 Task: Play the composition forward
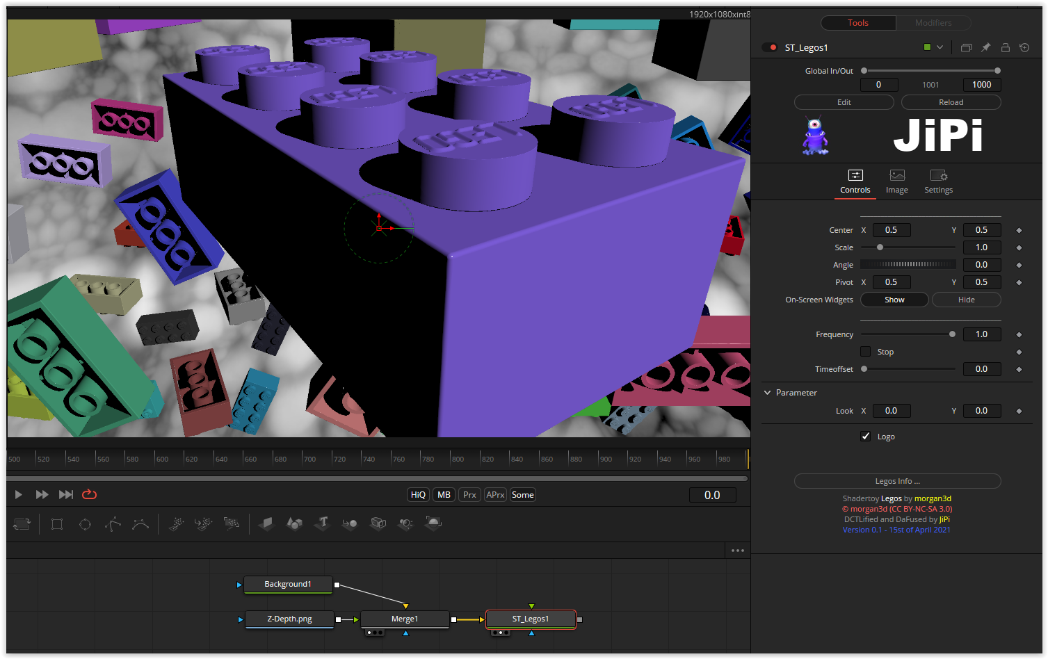[x=19, y=494]
